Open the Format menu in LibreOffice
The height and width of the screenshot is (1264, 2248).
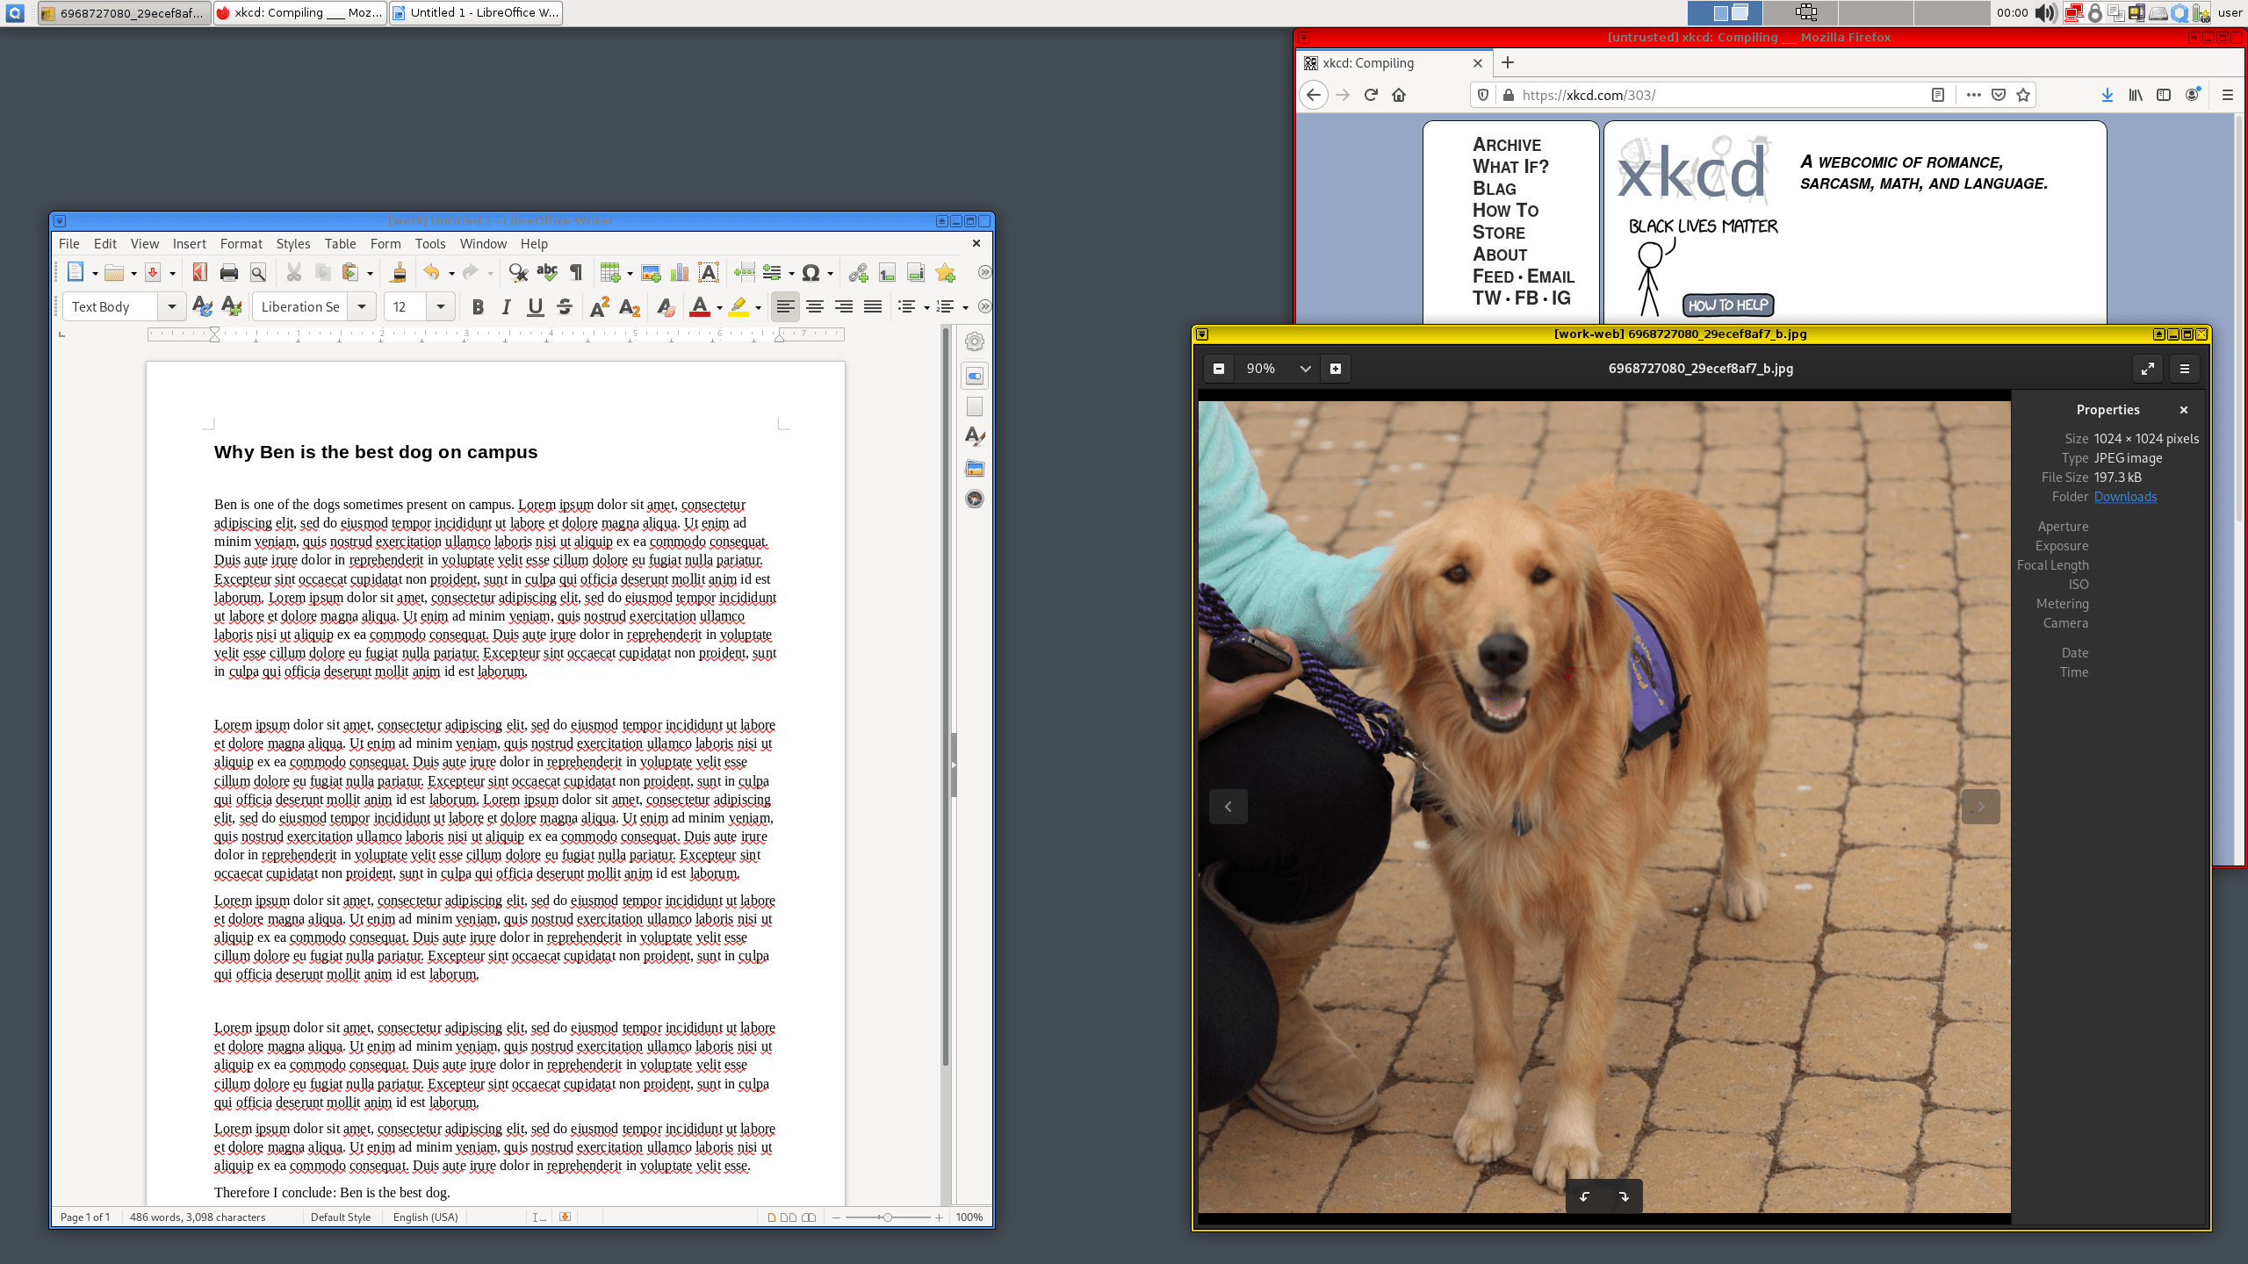[240, 244]
